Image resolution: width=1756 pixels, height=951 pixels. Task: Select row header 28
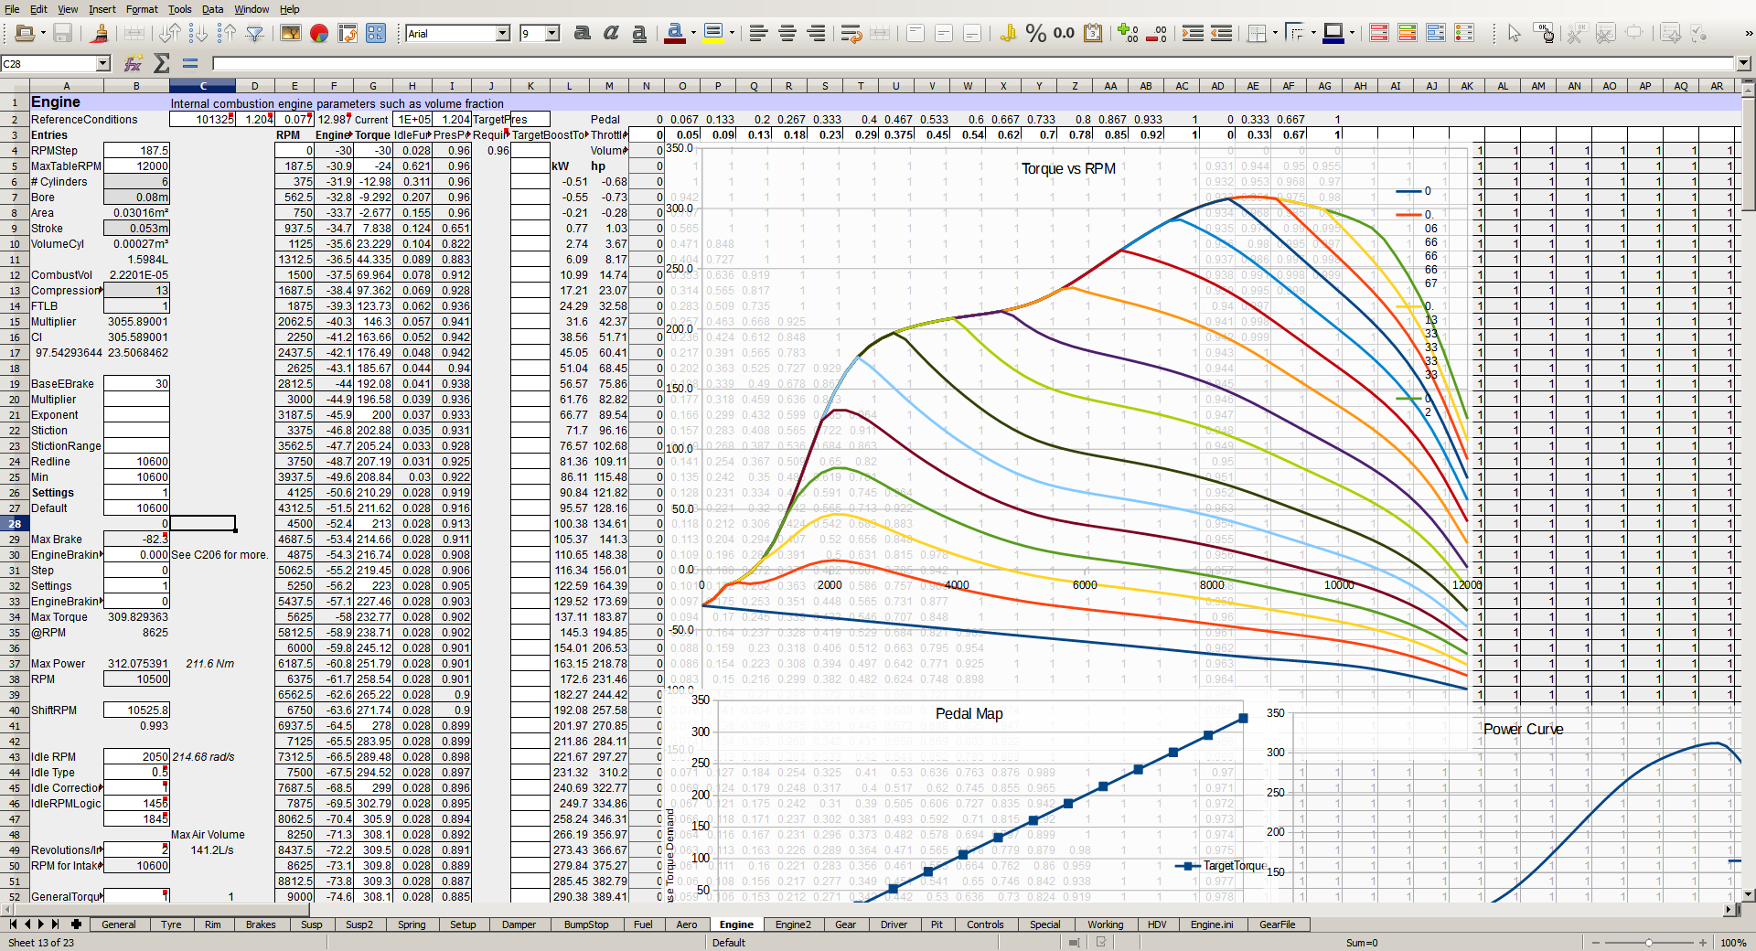click(x=15, y=523)
